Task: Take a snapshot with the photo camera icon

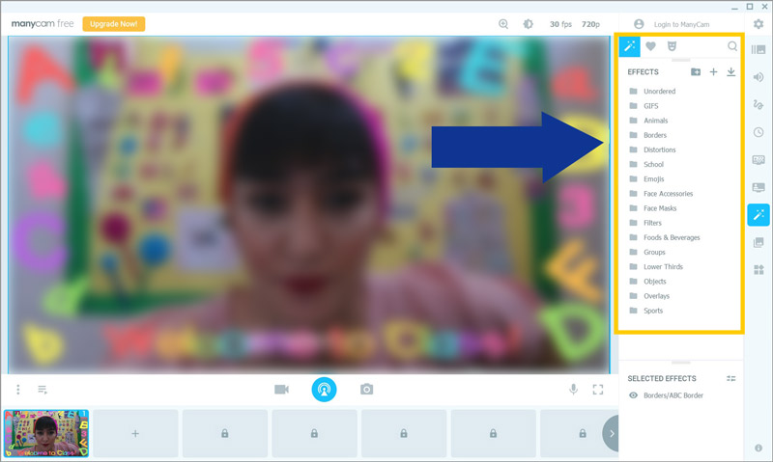Action: [x=367, y=389]
